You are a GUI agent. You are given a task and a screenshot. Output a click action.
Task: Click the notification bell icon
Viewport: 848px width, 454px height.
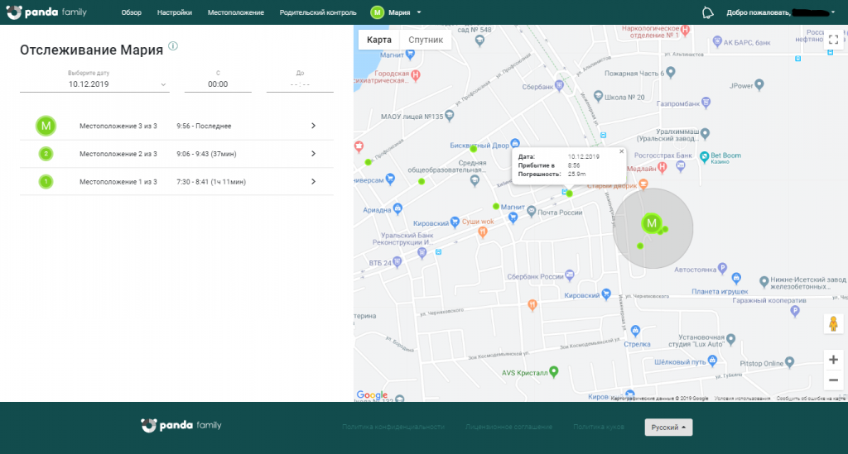coord(707,12)
